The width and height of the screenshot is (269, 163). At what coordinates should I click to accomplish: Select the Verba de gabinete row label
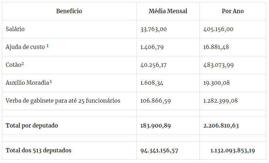tap(63, 101)
